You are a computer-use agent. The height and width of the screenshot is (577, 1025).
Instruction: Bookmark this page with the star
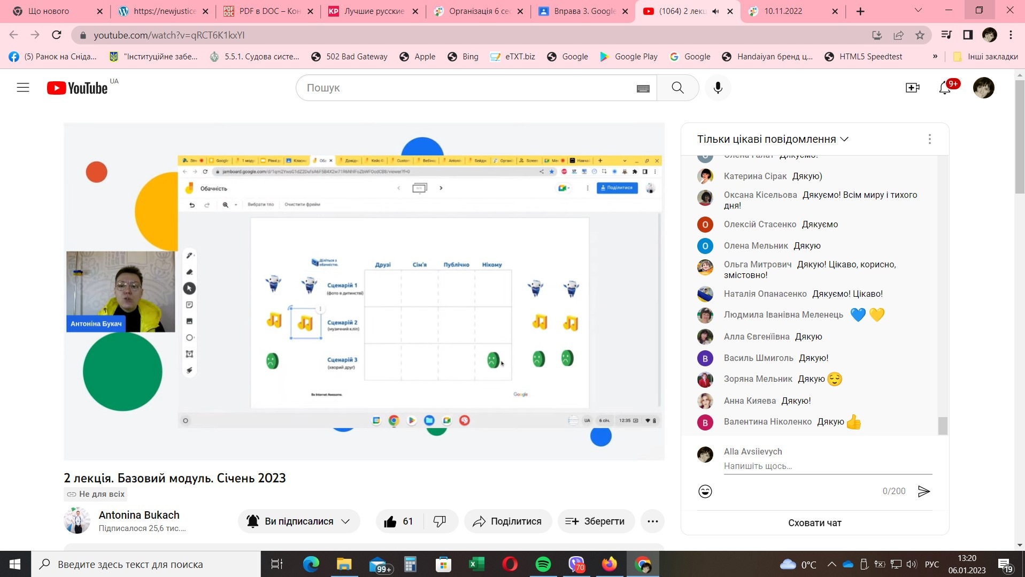click(x=920, y=35)
